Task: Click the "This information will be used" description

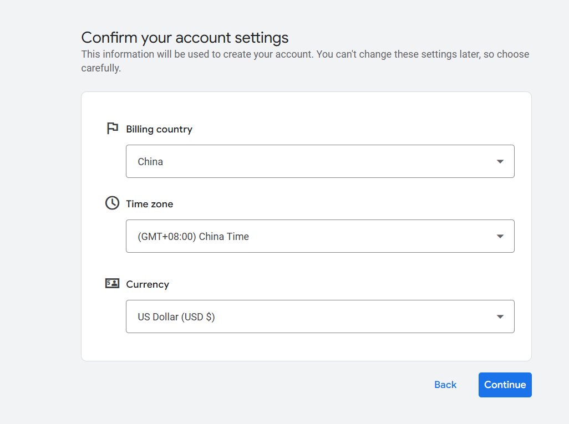Action: pos(305,54)
